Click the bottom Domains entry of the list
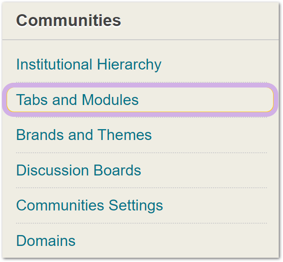 [x=46, y=241]
